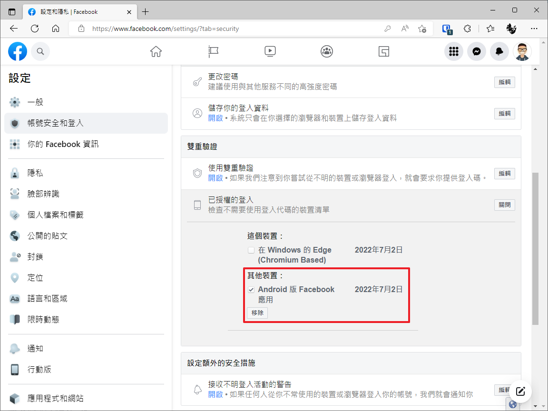This screenshot has height=411, width=548.
Task: Open the Bitwarden extension icon
Action: click(x=447, y=29)
